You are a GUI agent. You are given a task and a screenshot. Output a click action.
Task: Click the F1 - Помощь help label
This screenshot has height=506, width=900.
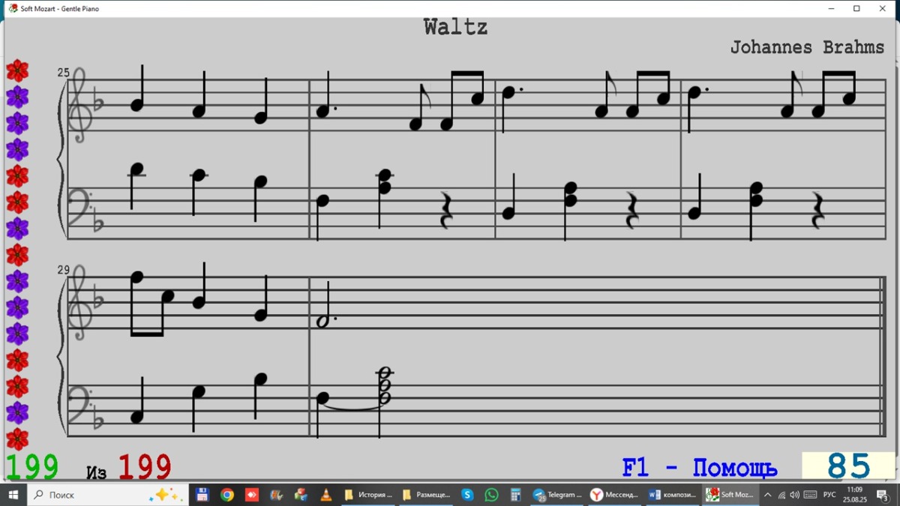[x=699, y=468]
